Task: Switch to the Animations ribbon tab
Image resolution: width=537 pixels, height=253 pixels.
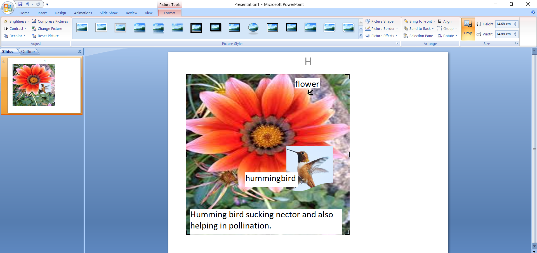Action: (x=83, y=13)
